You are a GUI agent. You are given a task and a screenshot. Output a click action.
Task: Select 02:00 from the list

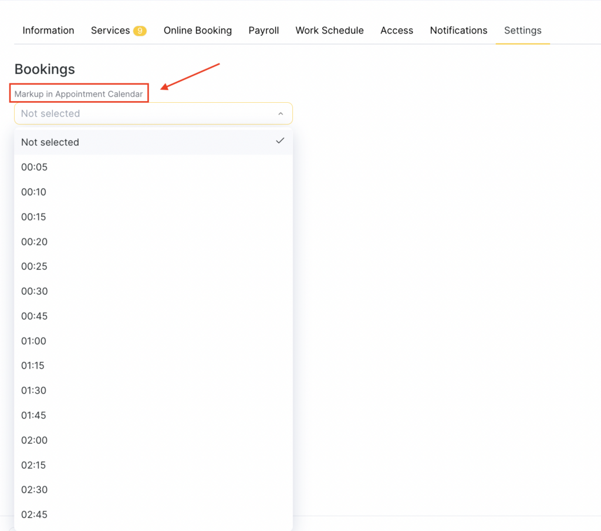tap(34, 441)
